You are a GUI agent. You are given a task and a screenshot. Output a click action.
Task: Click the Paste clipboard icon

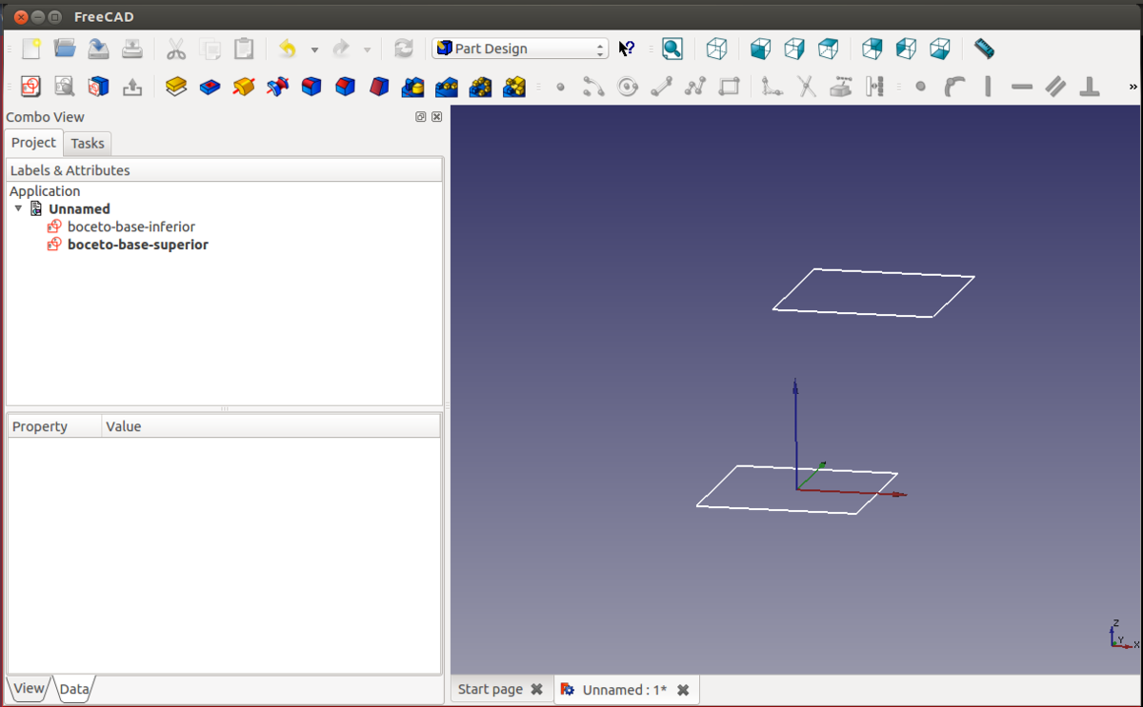pyautogui.click(x=244, y=49)
